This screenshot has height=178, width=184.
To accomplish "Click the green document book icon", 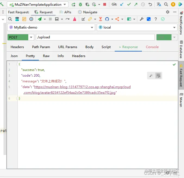I will point(129,19).
